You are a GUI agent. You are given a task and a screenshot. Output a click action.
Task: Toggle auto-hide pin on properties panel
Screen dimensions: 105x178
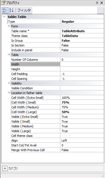point(97,3)
